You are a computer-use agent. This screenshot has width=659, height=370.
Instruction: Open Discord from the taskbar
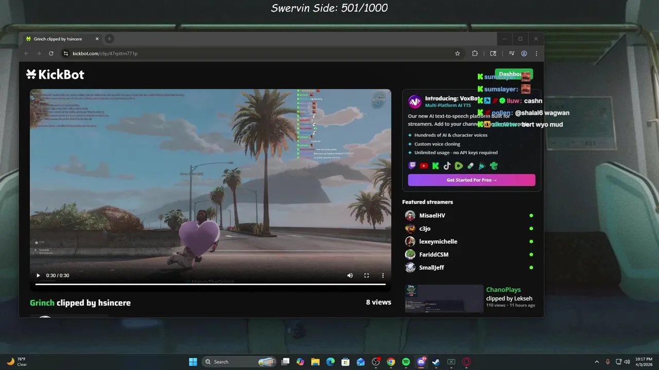[x=421, y=362]
